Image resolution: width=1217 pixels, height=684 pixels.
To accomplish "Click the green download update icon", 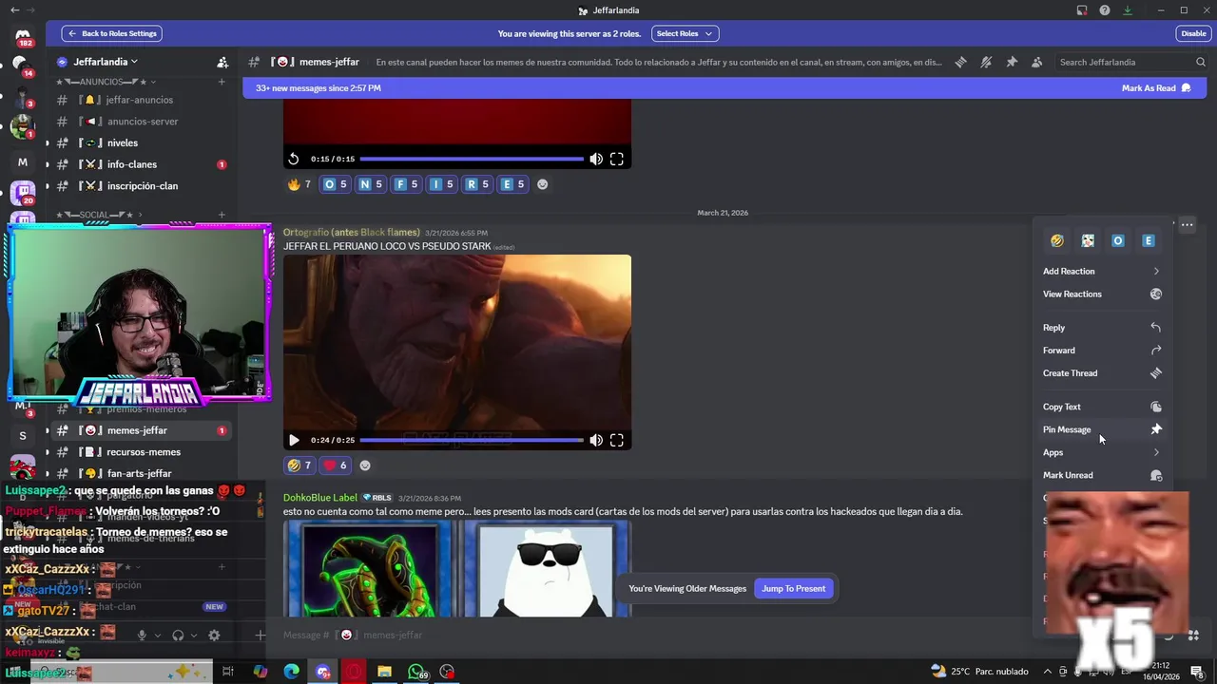I will coord(1128,10).
